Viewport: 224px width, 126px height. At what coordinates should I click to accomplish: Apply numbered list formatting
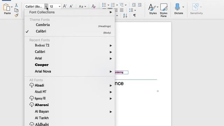(113, 5)
